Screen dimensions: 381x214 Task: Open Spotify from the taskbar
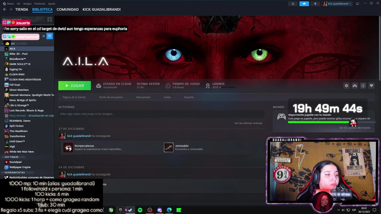tap(140, 210)
